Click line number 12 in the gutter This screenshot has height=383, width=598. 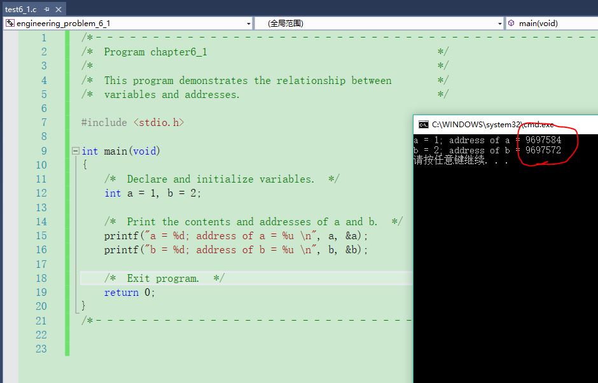(x=41, y=193)
